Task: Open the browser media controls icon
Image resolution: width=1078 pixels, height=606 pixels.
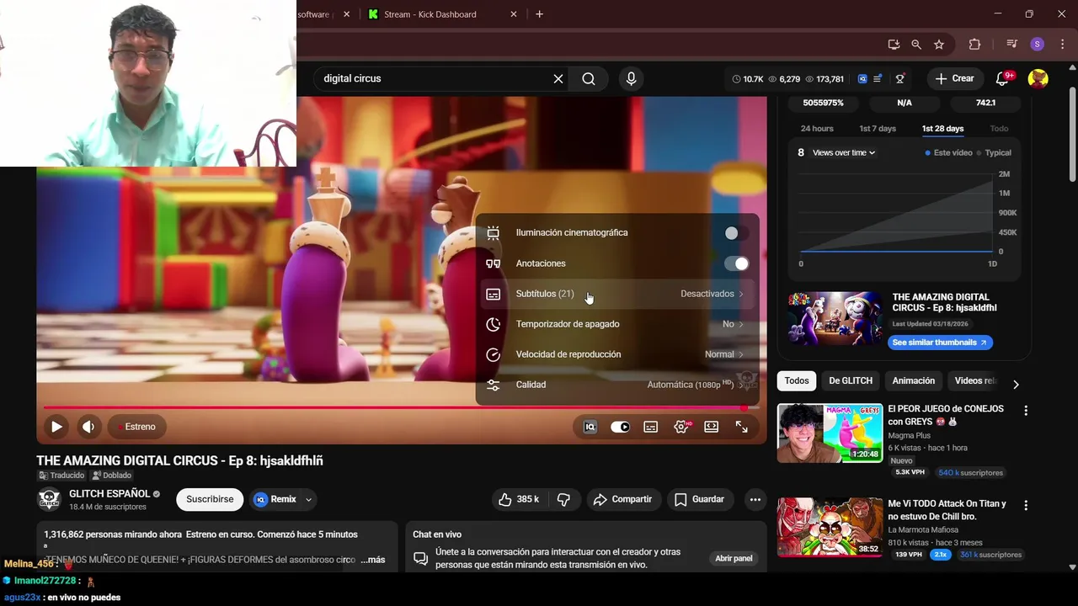Action: point(1012,45)
